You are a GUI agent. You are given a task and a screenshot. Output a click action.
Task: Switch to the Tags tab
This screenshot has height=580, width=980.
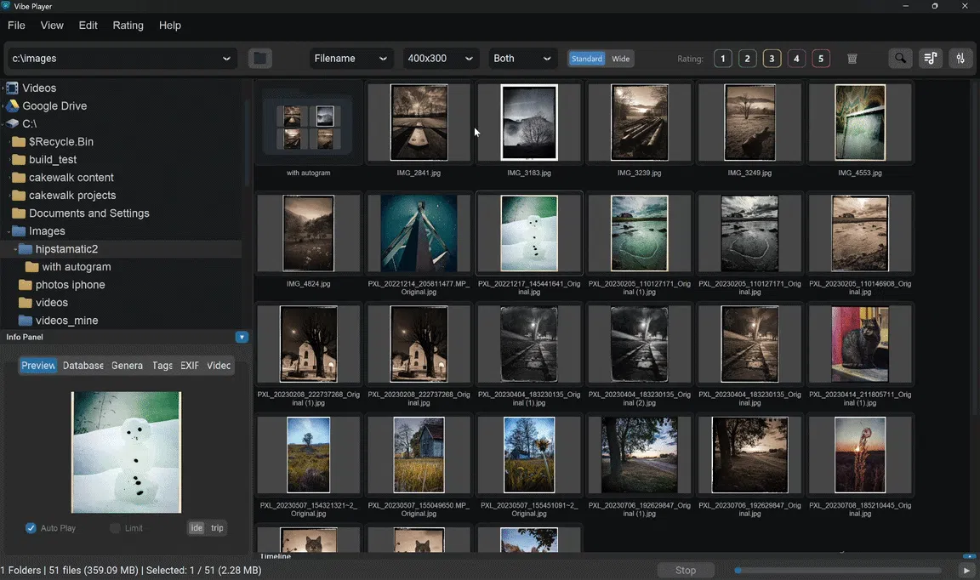click(162, 366)
